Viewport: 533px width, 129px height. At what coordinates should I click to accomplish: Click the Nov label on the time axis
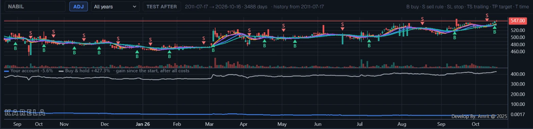[64, 124]
